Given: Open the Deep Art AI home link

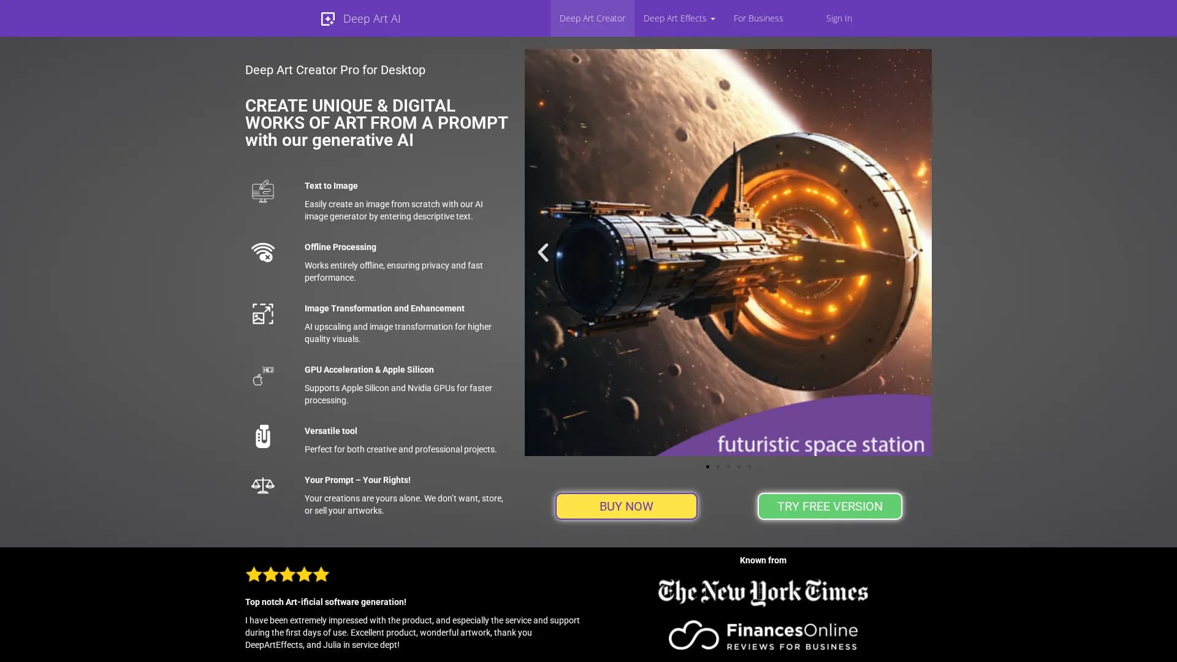Looking at the screenshot, I should 360,19.
